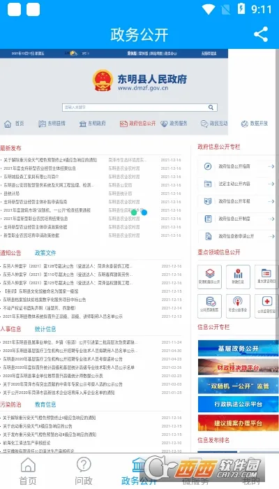Switch to the 教育信息 tab

tap(45, 404)
